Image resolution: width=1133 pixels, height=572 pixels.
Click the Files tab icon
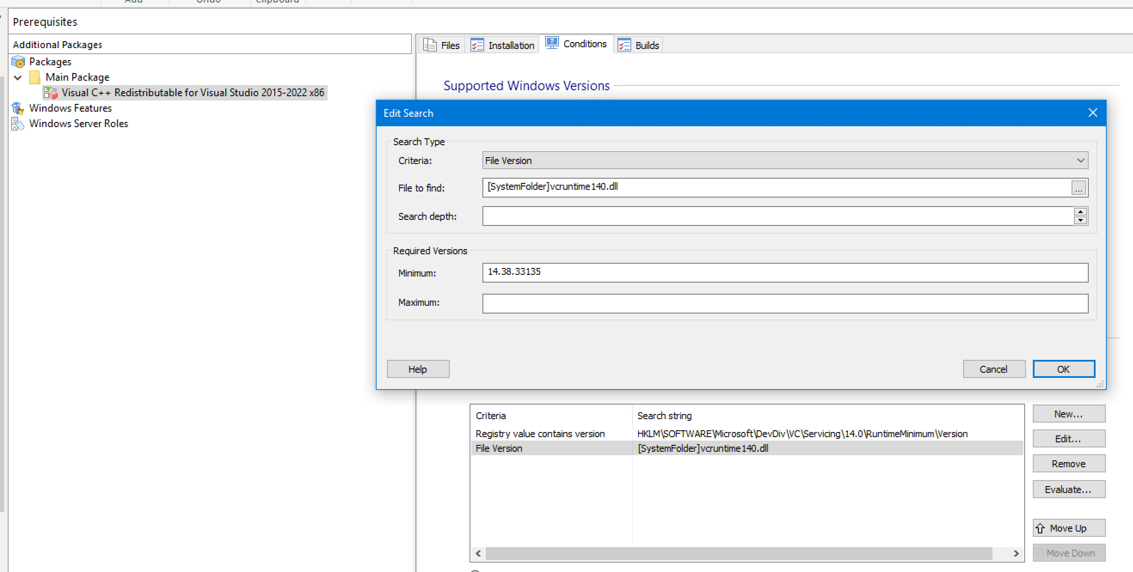(430, 45)
